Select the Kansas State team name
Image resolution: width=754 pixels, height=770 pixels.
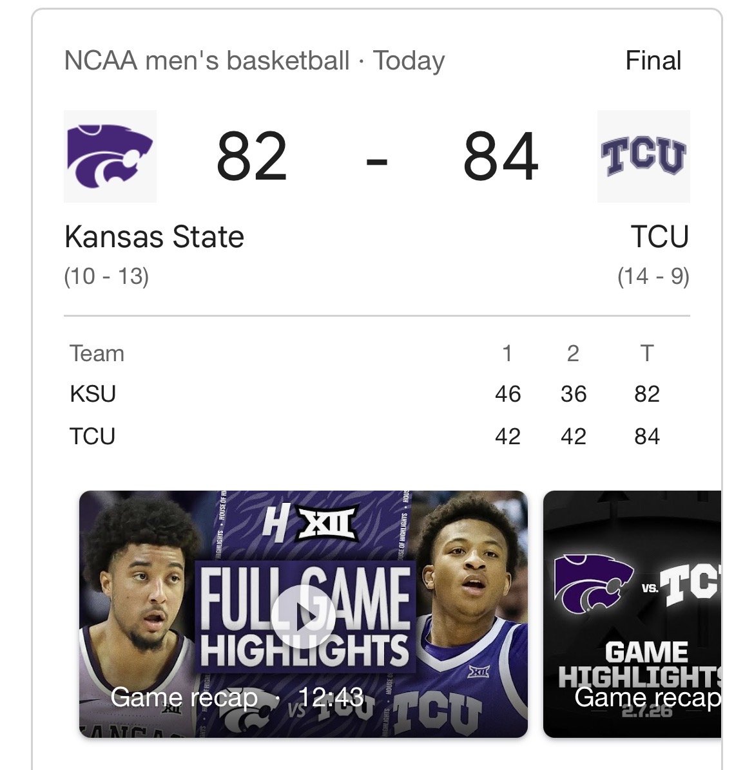pos(155,237)
